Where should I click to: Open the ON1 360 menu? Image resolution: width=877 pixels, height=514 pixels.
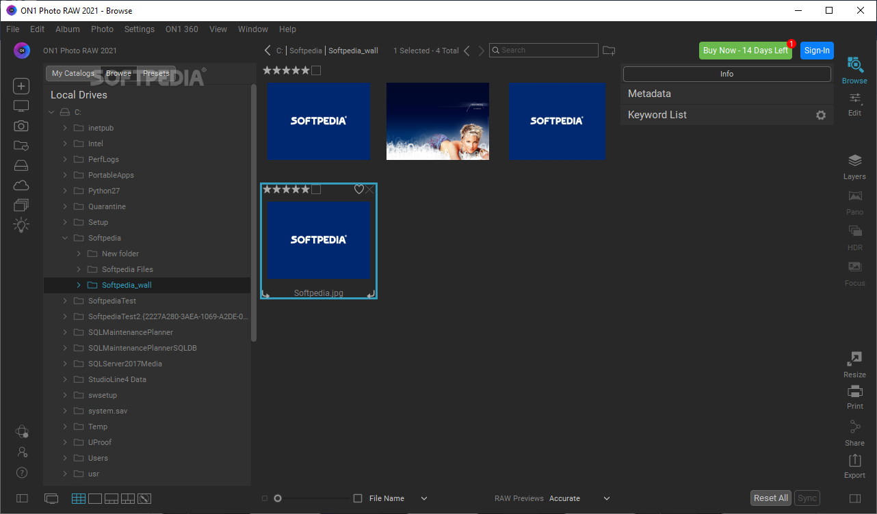(182, 29)
